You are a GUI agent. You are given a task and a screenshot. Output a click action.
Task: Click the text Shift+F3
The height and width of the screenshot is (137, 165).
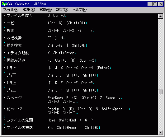(x=55, y=45)
